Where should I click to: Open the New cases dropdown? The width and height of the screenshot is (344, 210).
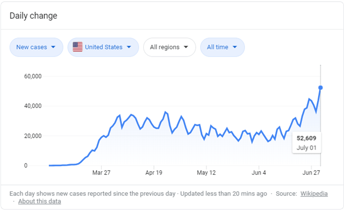(x=36, y=47)
